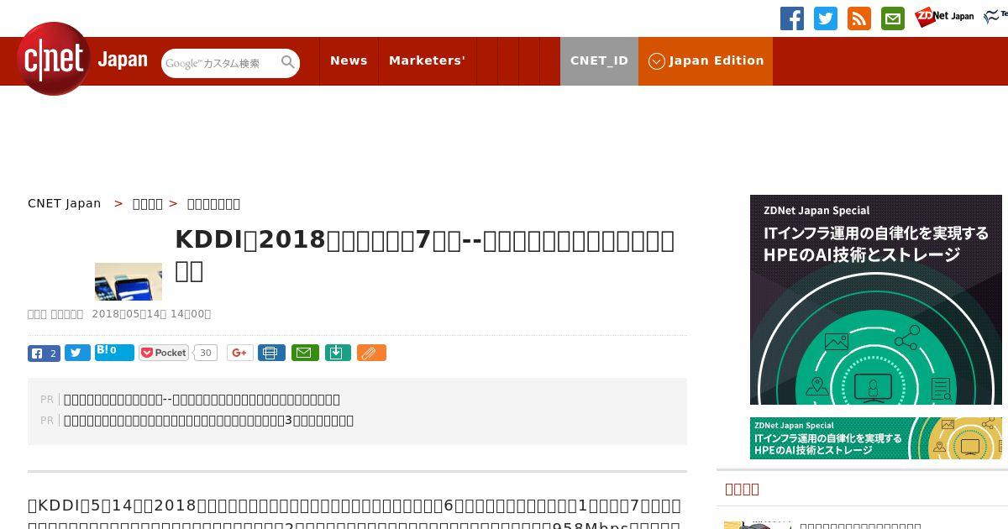Viewport: 1008px width, 529px height.
Task: Follow CNET Japan breadcrumb link
Action: [x=65, y=203]
